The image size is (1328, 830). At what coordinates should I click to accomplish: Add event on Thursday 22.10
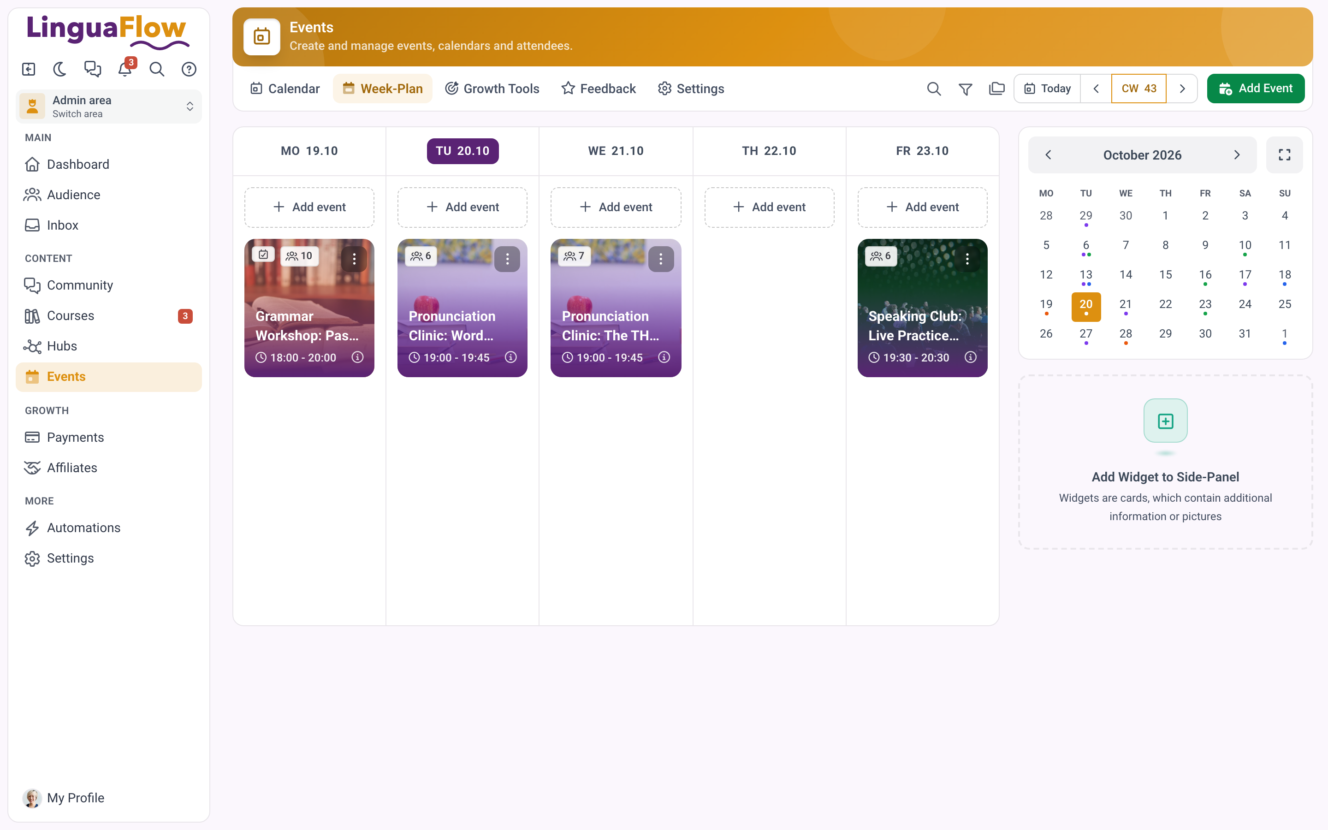pyautogui.click(x=769, y=207)
